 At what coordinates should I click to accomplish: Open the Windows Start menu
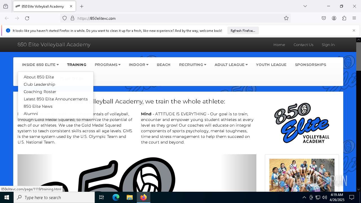tap(7, 197)
